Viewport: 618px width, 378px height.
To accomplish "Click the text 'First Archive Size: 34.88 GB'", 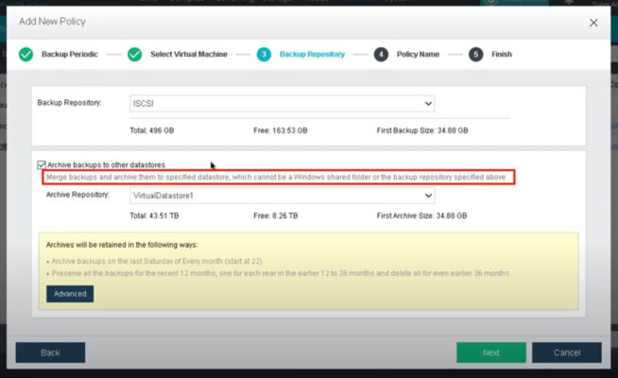I will [x=421, y=216].
